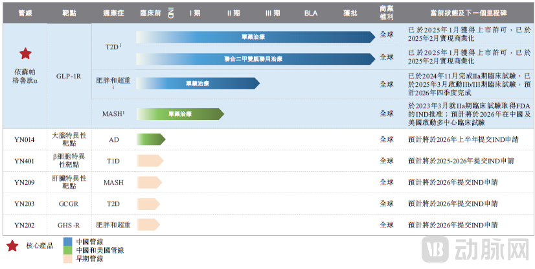Select the 商業權利 column header
535x269 pixels.
(x=386, y=12)
